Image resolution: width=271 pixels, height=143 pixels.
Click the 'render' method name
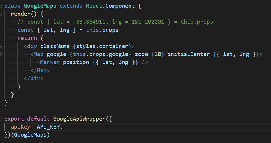pyautogui.click(x=21, y=14)
